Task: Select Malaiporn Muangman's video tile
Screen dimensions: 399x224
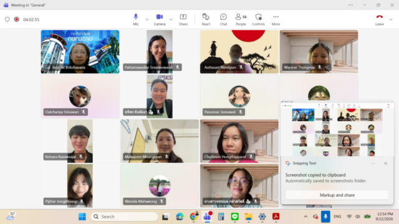Action: (x=160, y=141)
